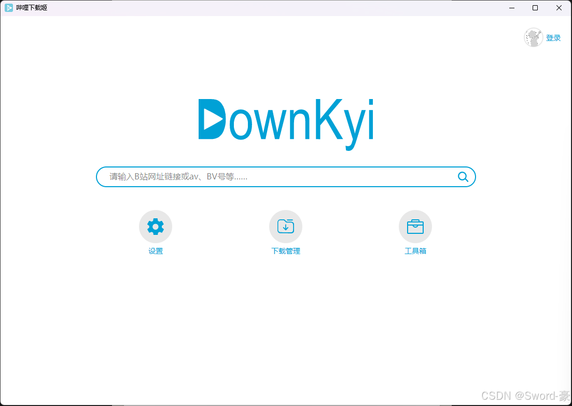Open the download manager folder icon
Viewport: 572px width, 406px height.
point(286,227)
